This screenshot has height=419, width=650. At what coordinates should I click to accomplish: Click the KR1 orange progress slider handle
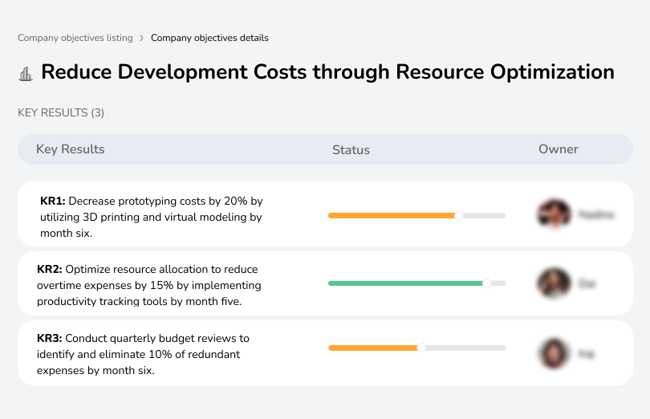coord(458,216)
